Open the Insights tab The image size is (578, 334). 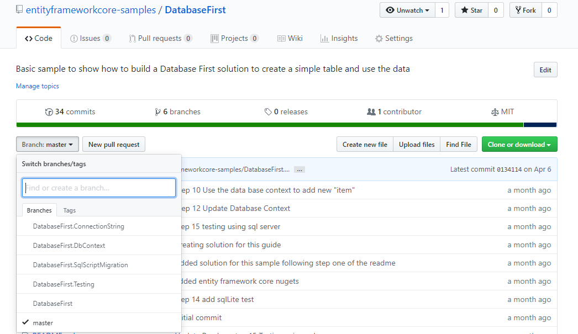point(339,38)
